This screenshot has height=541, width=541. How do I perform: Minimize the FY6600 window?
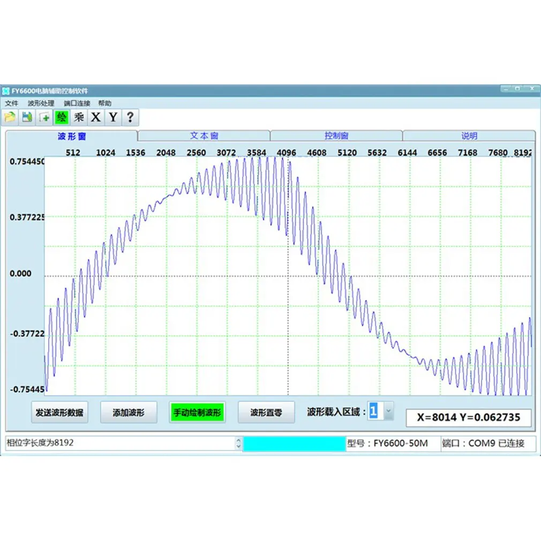tap(507, 89)
